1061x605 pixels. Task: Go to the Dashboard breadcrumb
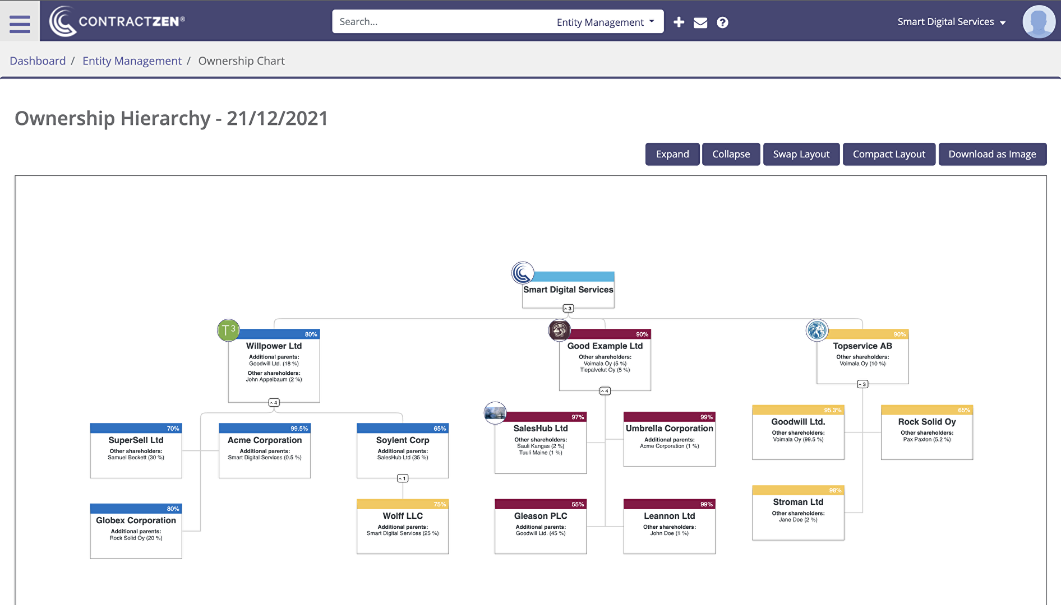(38, 61)
